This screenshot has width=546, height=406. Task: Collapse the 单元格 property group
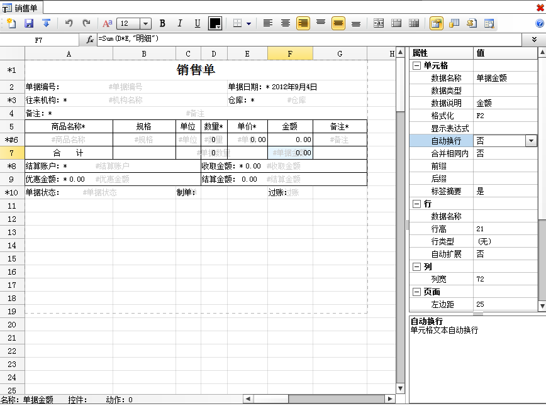pyautogui.click(x=416, y=66)
